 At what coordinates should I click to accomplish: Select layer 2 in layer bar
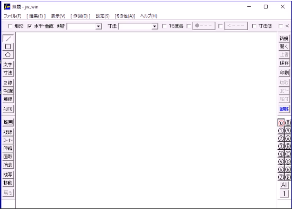pyautogui.click(x=281, y=138)
